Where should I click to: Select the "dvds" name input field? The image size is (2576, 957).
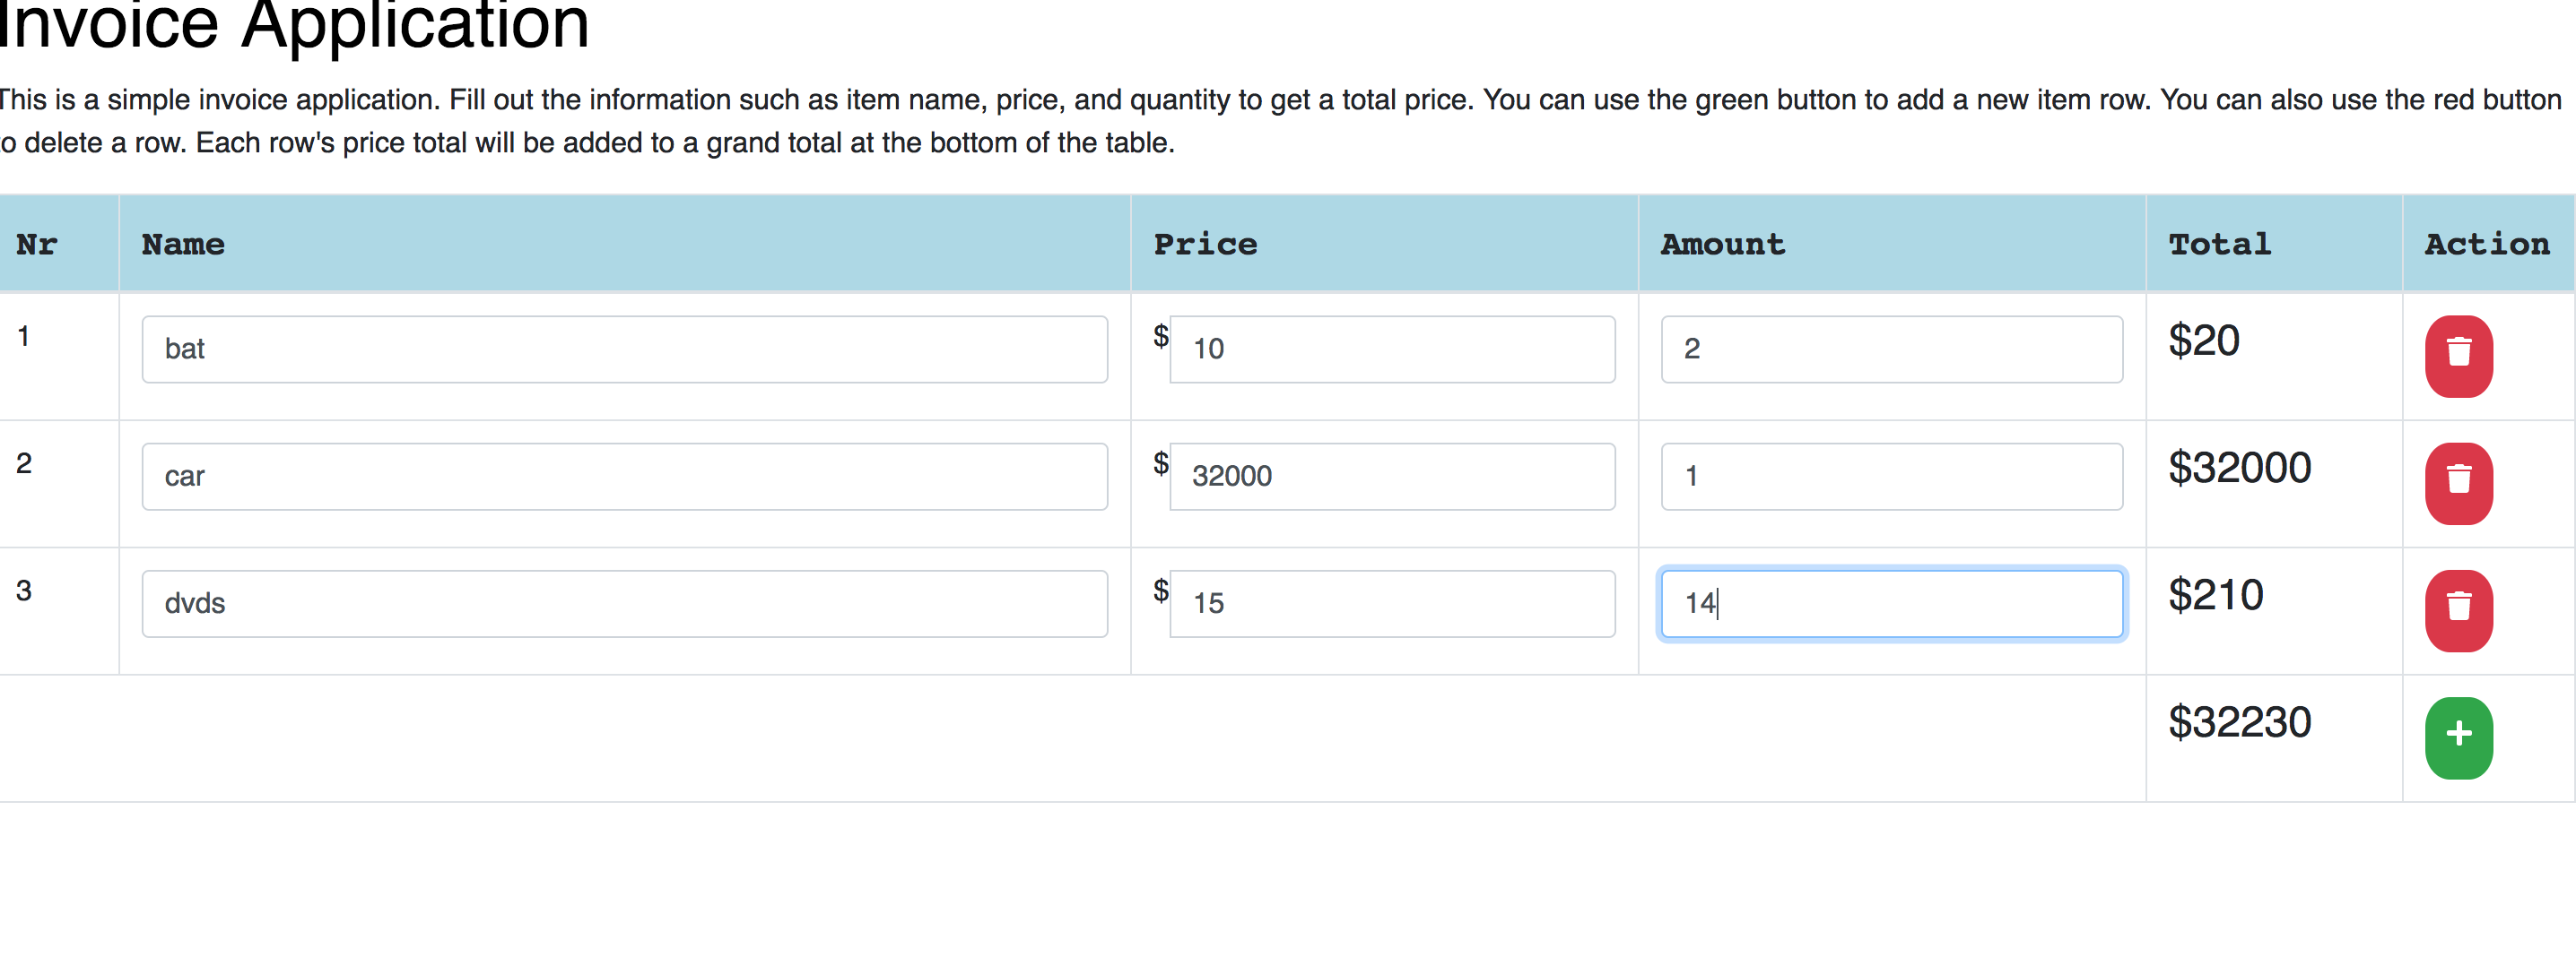[624, 603]
